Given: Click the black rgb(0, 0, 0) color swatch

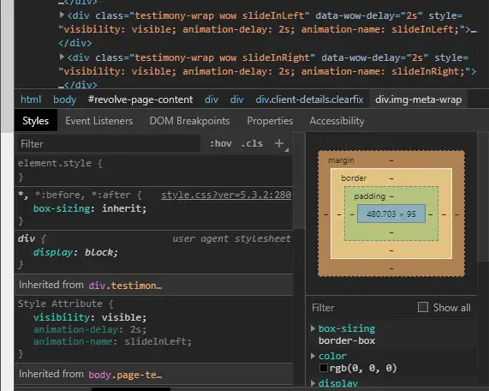Looking at the screenshot, I should [x=324, y=368].
